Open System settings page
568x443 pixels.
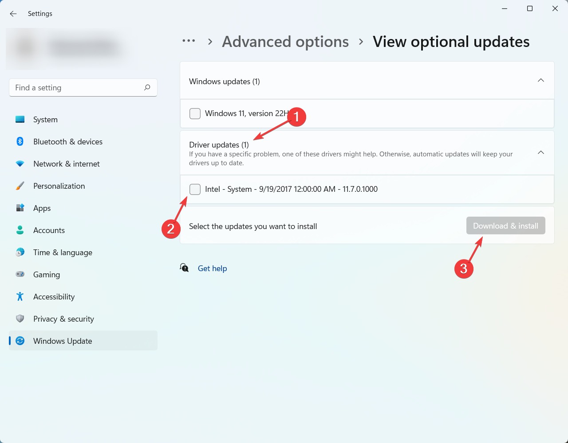pyautogui.click(x=83, y=120)
